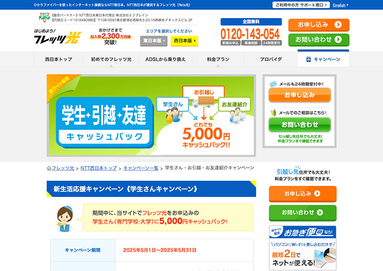
Task: Click the フレッツ光 main logo
Action: click(x=57, y=37)
